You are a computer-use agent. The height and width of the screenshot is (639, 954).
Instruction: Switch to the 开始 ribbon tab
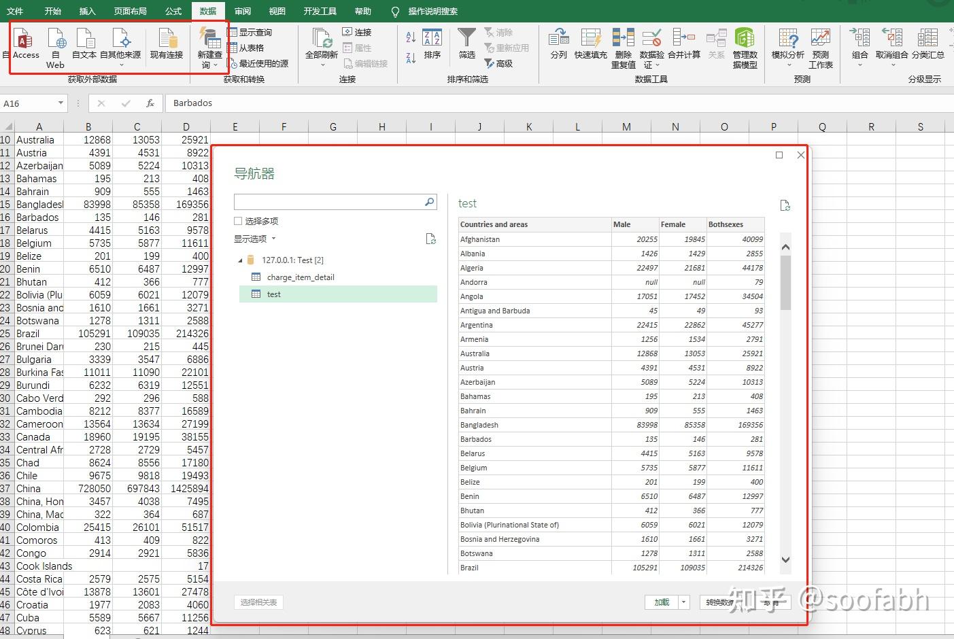click(53, 11)
